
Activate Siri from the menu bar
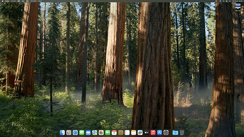[x=230, y=1]
